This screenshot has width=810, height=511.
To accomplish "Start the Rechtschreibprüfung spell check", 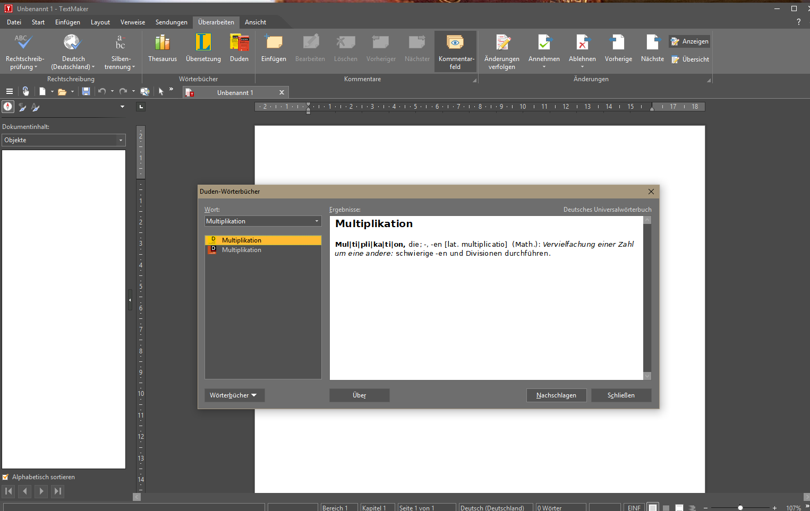I will pyautogui.click(x=24, y=51).
